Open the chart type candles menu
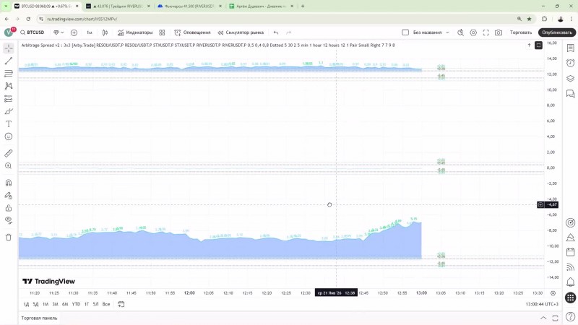The height and width of the screenshot is (325, 578). [105, 32]
